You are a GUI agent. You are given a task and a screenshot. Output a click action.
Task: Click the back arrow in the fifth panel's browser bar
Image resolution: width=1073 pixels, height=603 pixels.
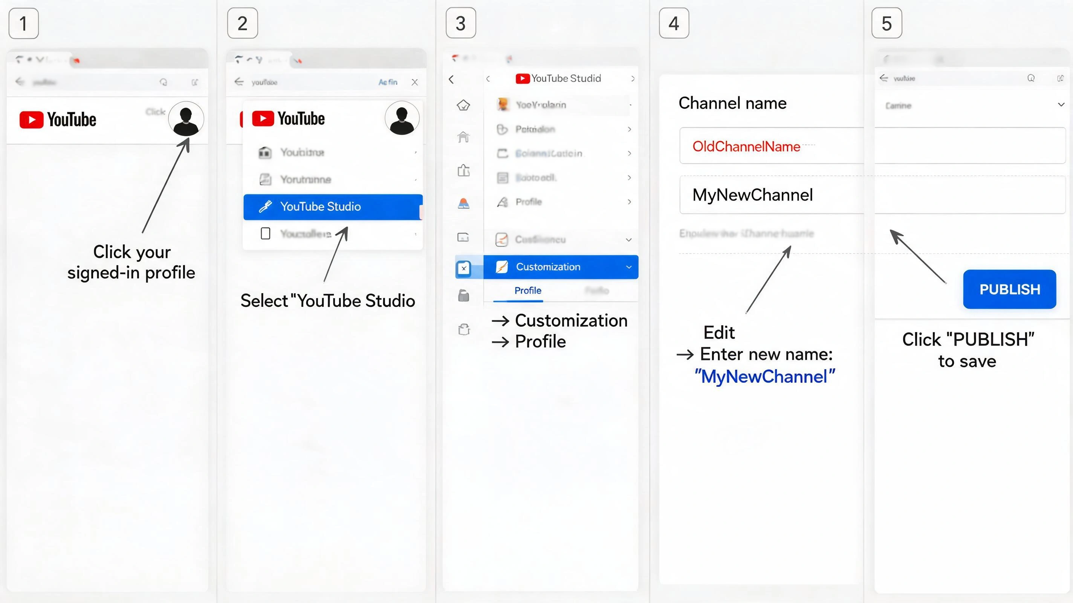click(883, 78)
